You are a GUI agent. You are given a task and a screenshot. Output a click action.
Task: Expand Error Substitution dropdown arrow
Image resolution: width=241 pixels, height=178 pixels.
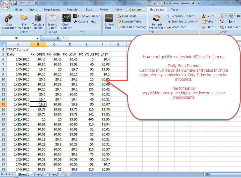pos(196,21)
